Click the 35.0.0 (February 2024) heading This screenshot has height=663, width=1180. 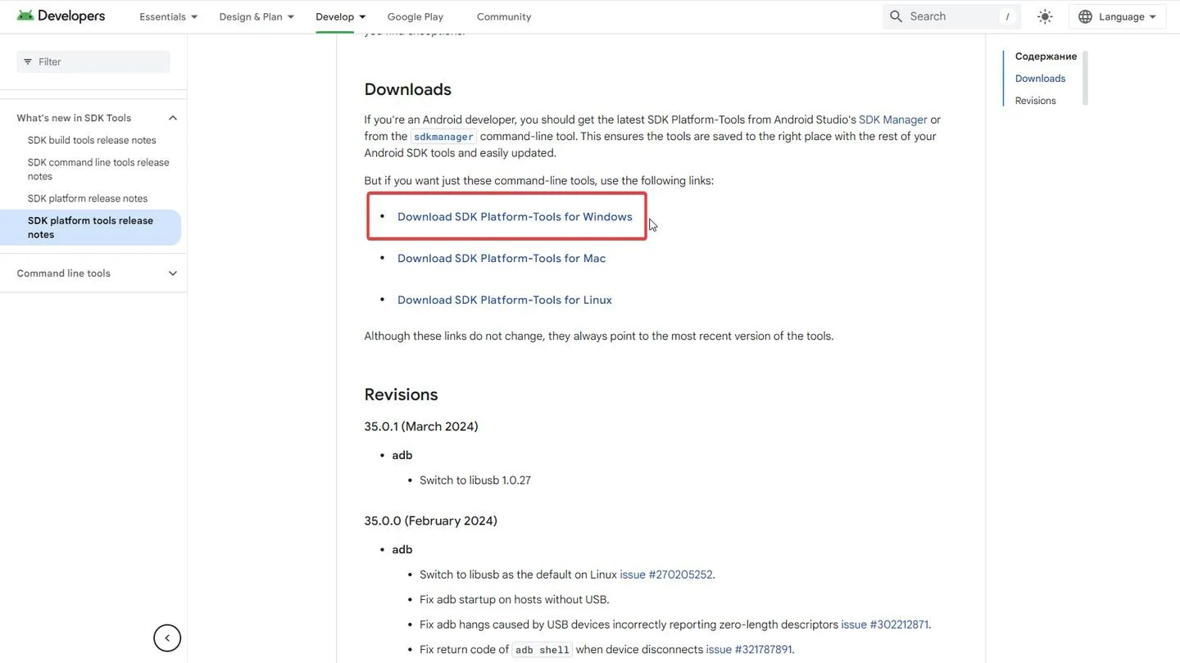(430, 521)
